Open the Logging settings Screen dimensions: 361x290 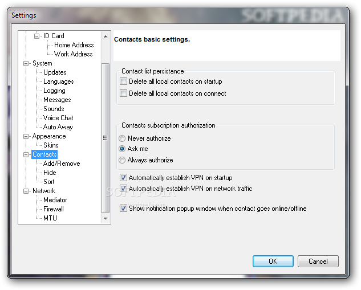click(54, 91)
